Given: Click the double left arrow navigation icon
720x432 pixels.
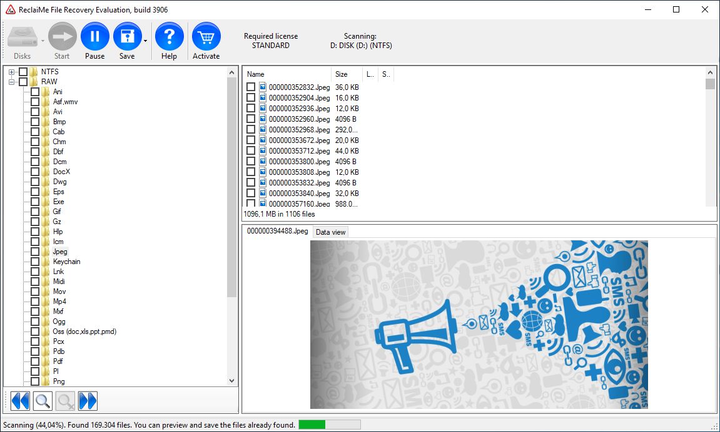Looking at the screenshot, I should click(20, 400).
